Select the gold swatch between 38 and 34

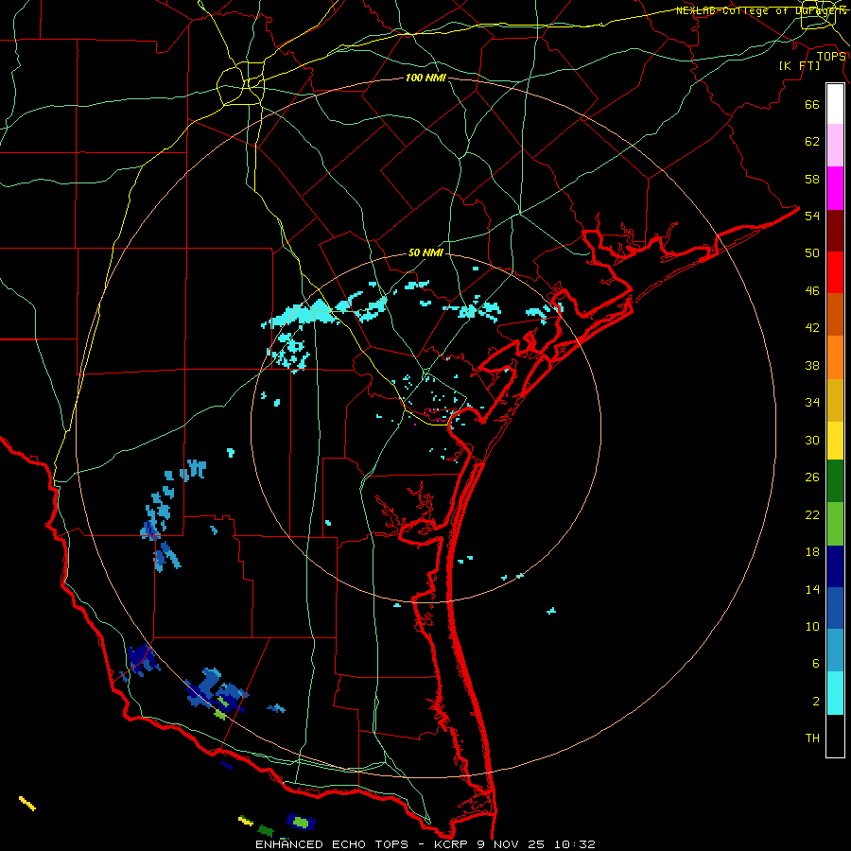click(835, 400)
